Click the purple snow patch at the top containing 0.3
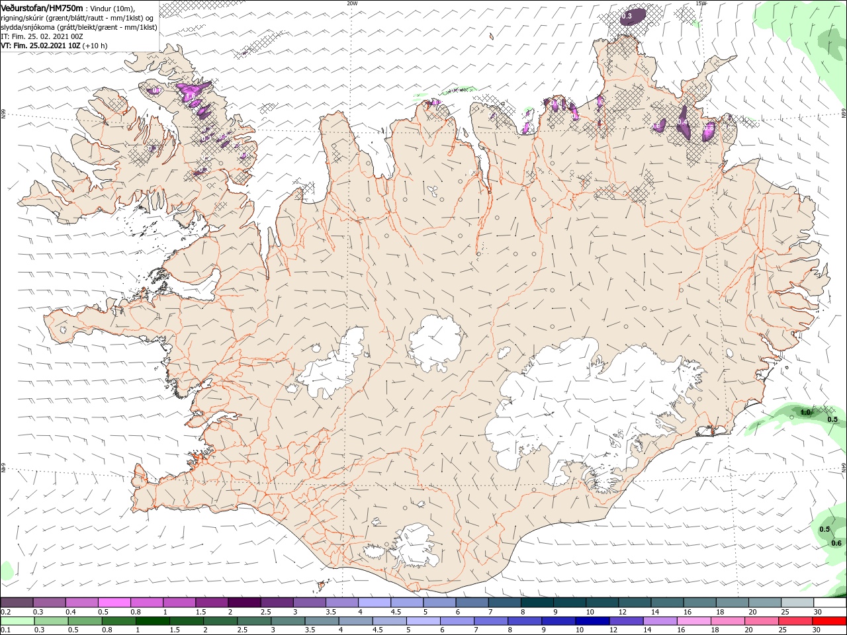Viewport: 847px width, 635px height. (x=633, y=18)
